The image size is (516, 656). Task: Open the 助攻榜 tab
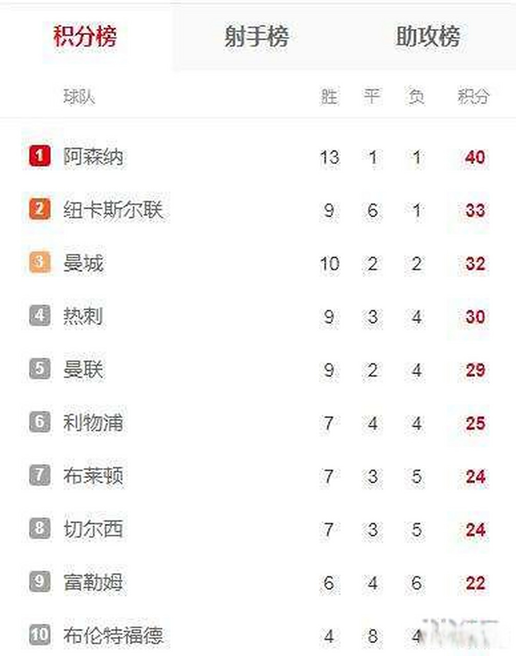tap(428, 37)
